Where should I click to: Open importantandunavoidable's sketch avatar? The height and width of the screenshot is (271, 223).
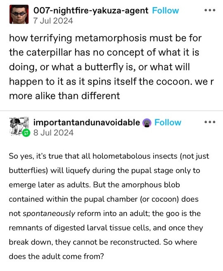pos(19,126)
